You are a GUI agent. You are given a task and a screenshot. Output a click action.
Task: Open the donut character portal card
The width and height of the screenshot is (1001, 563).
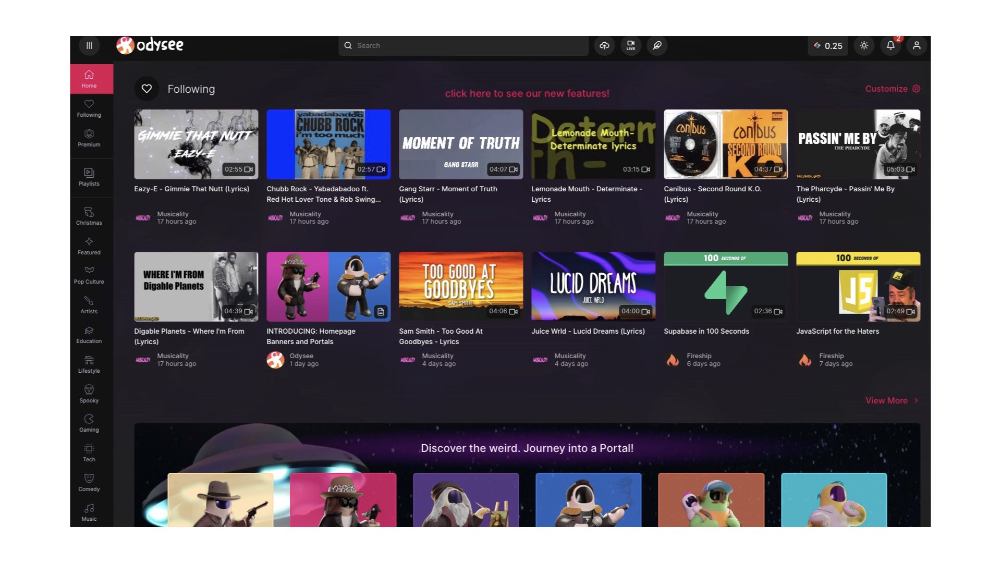coord(834,500)
